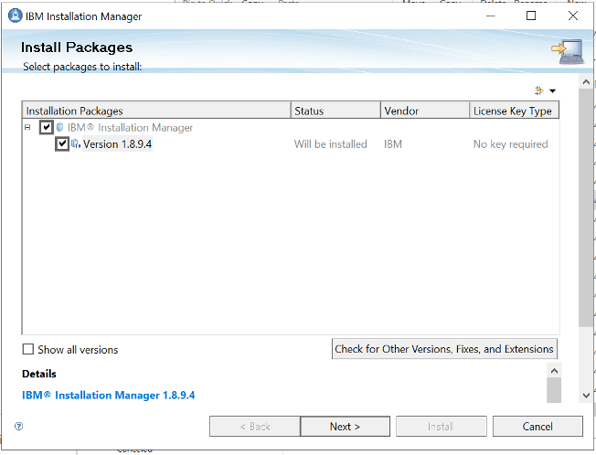Click the Version 1.8.9.4 package icon
This screenshot has width=596, height=455.
tap(76, 144)
